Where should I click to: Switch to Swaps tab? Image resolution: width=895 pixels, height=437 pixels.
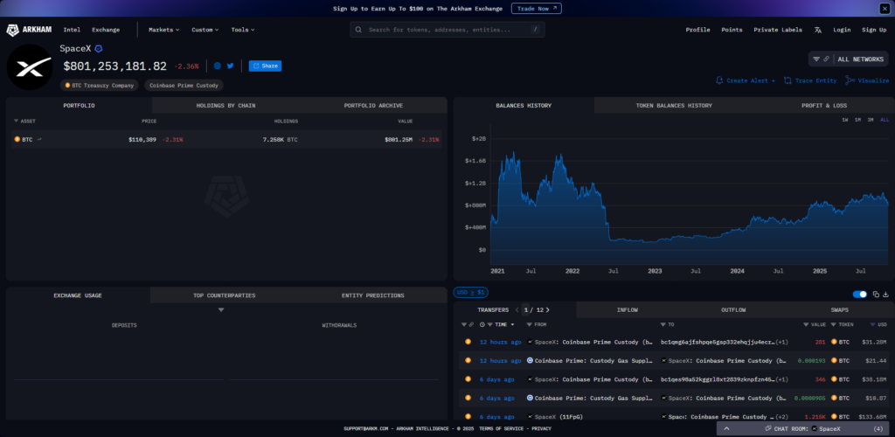tap(840, 309)
